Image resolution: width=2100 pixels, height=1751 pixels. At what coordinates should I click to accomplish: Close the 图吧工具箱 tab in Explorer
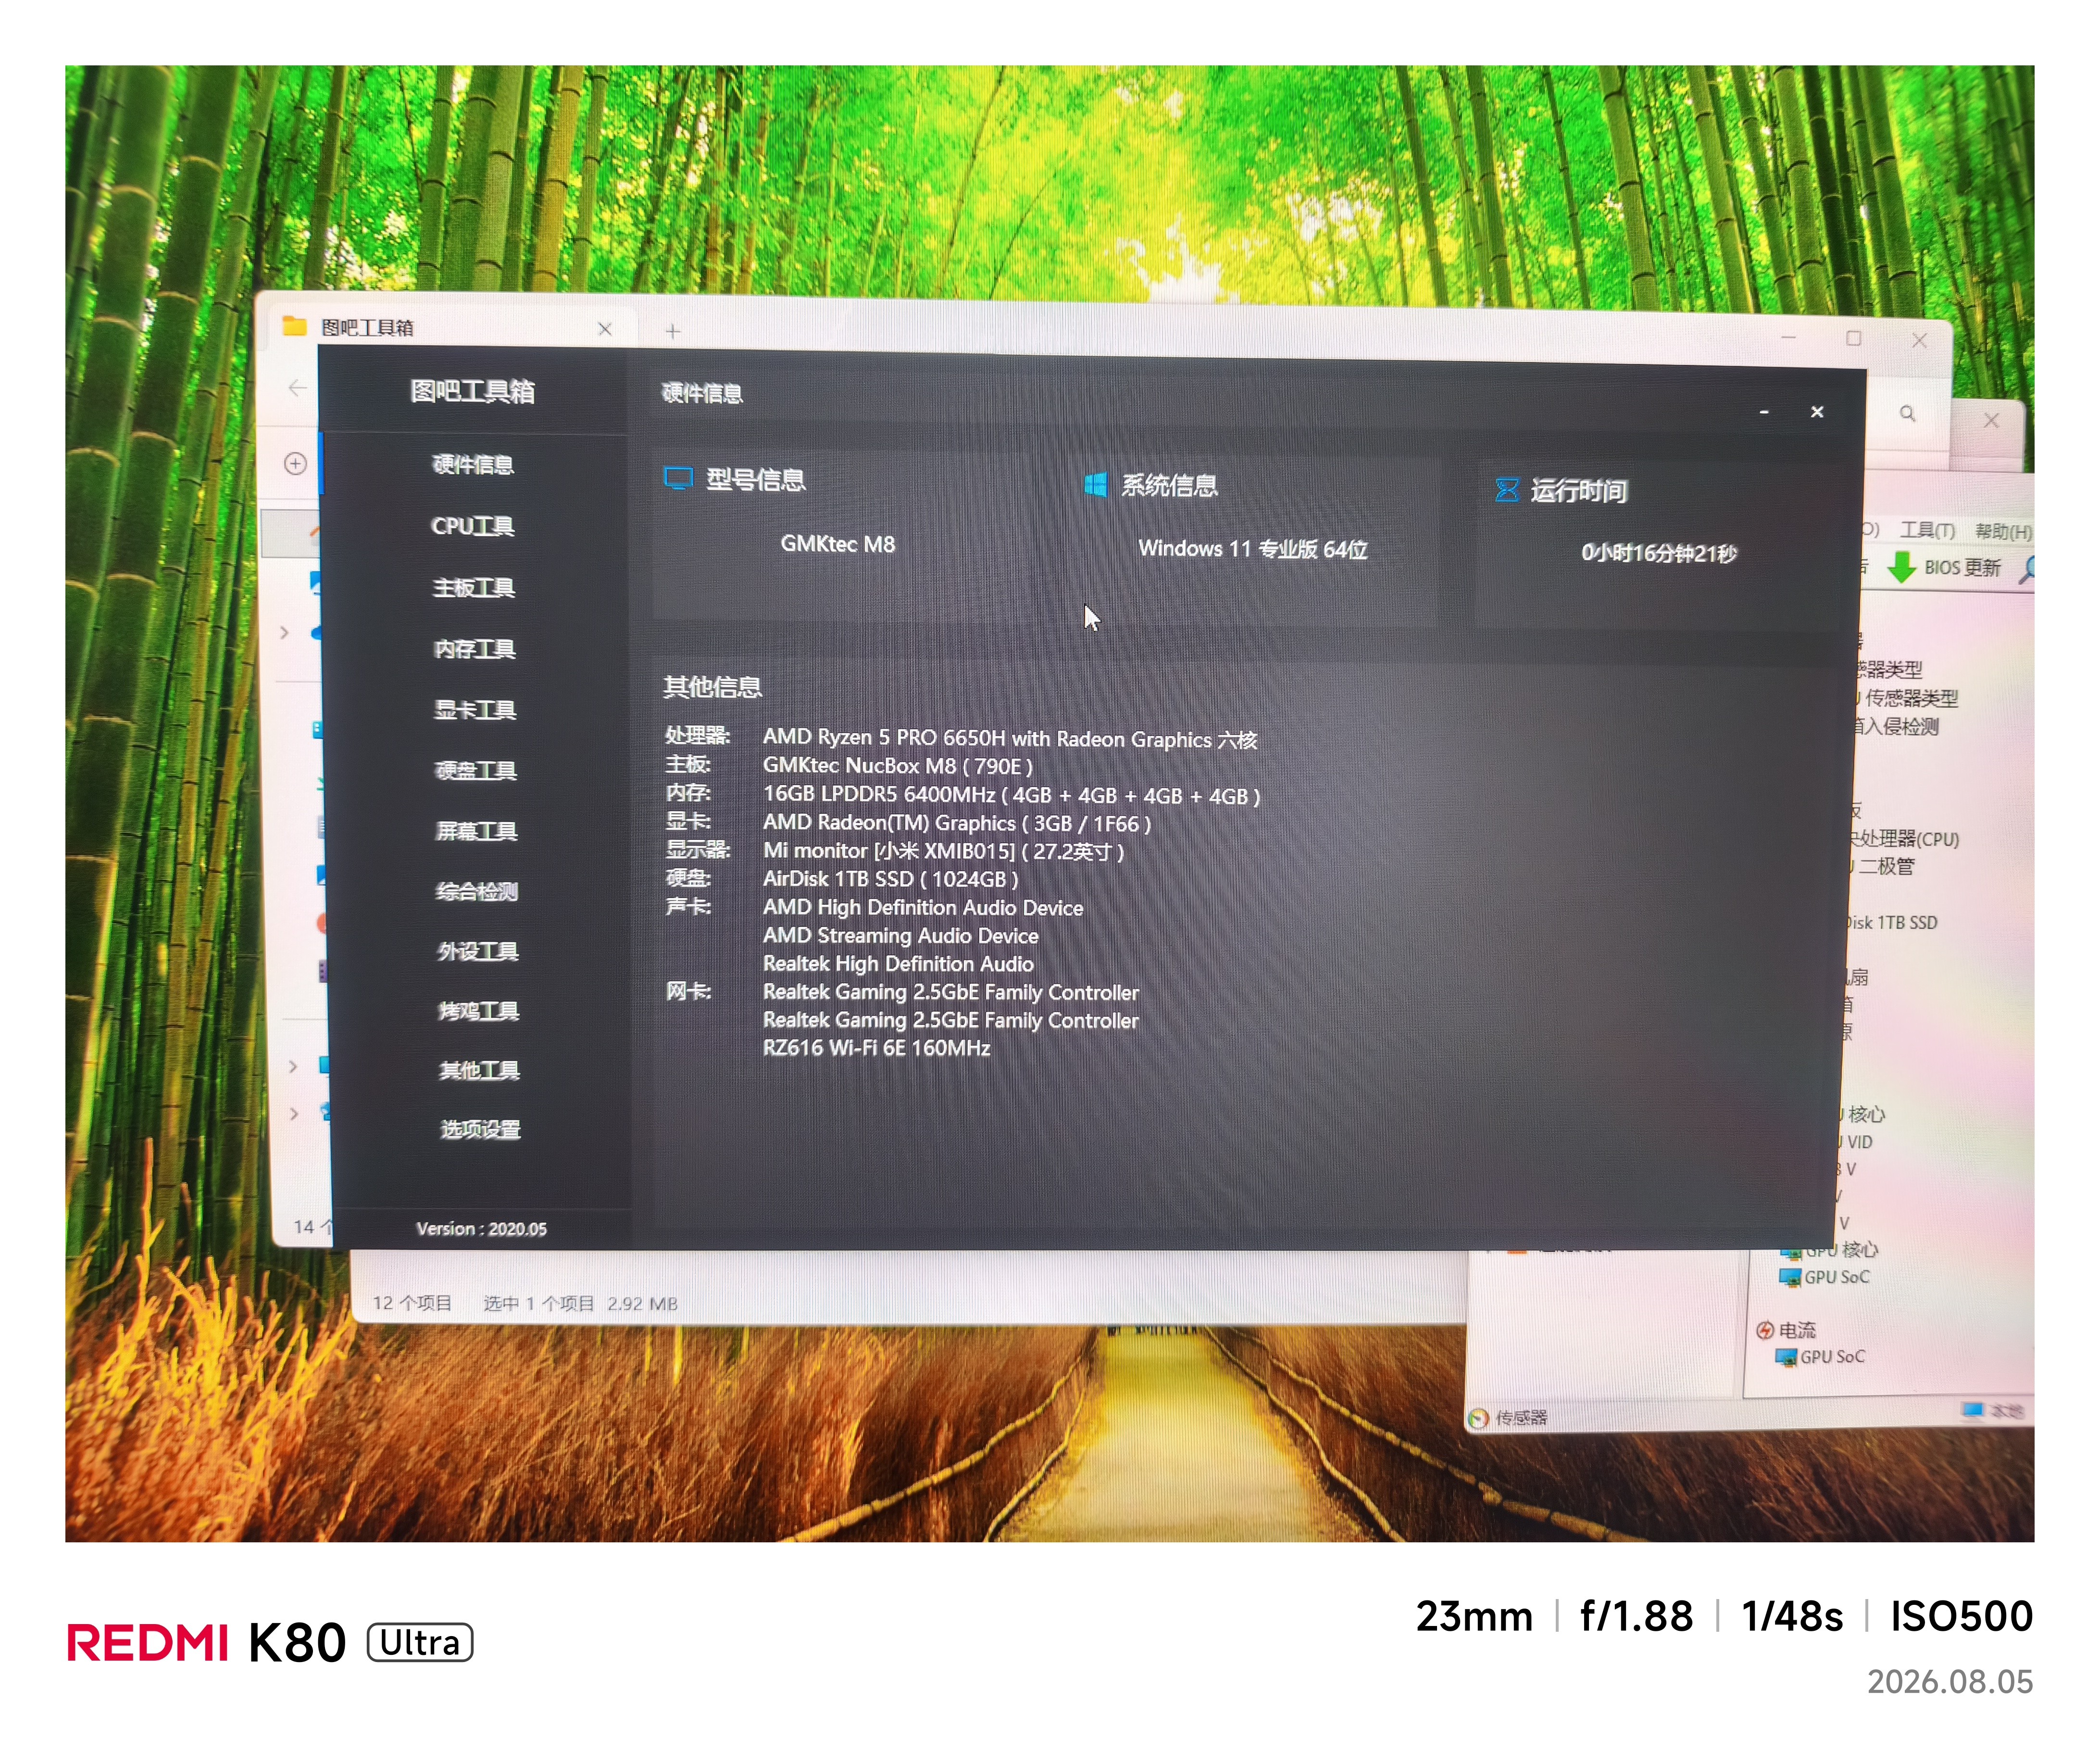(x=605, y=328)
